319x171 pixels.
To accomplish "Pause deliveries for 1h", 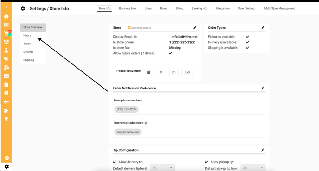I will tap(161, 72).
